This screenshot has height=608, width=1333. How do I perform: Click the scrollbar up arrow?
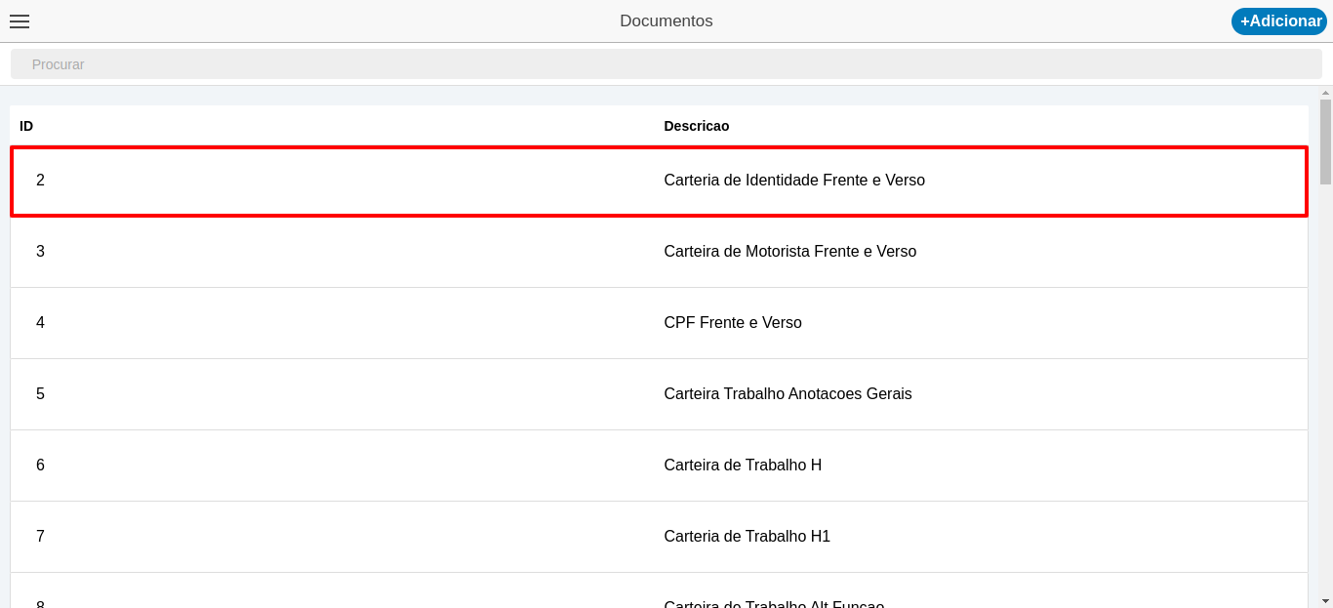(x=1325, y=93)
